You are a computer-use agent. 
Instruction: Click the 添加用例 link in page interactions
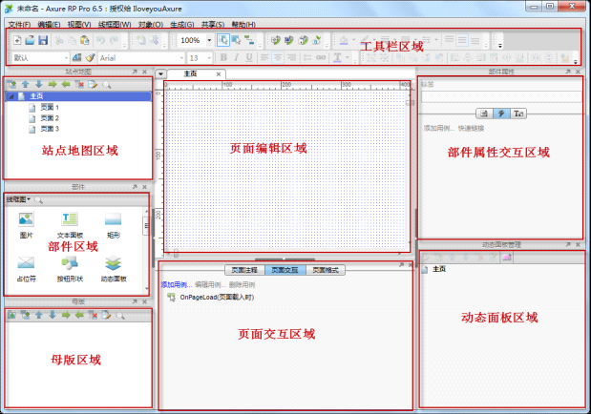[x=175, y=284]
